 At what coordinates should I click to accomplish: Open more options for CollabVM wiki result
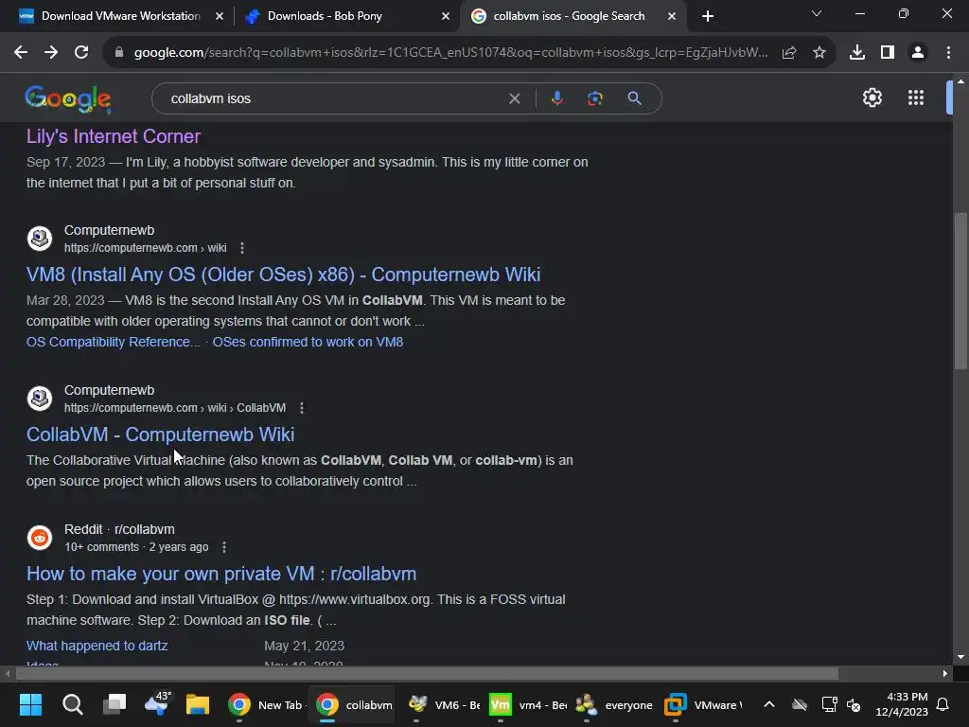click(x=302, y=408)
